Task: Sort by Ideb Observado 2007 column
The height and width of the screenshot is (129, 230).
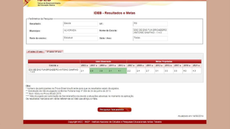Action: [94, 65]
